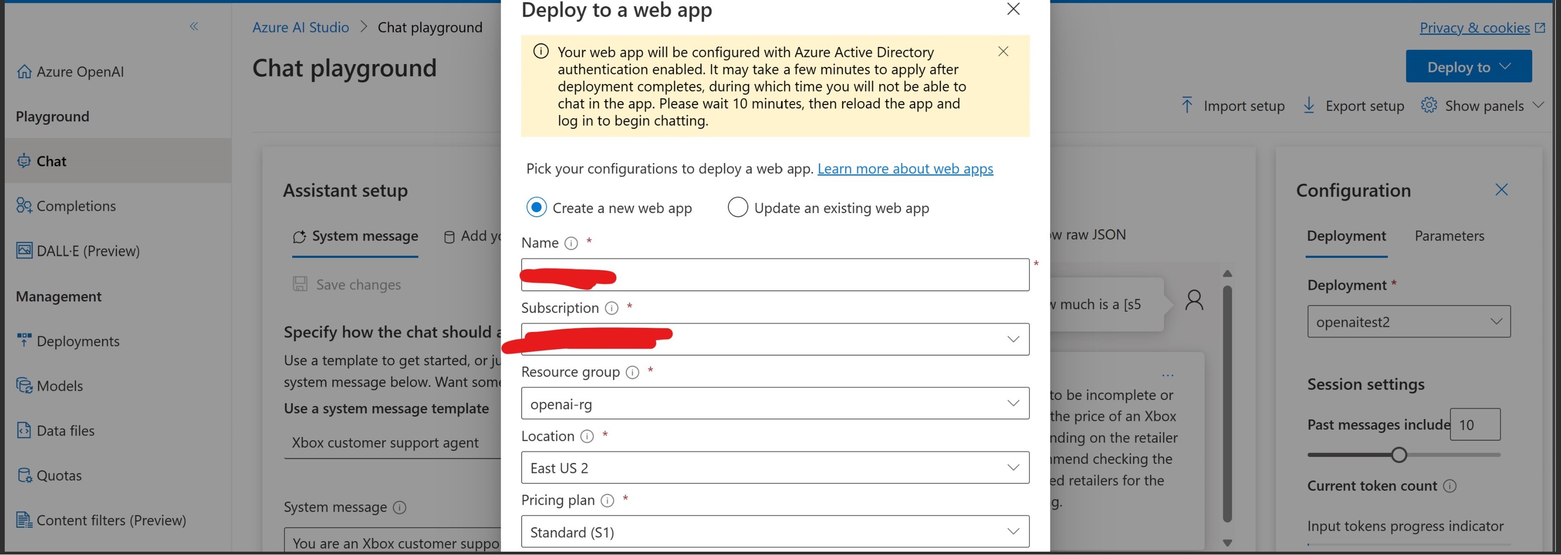
Task: Select Deployments under Management
Action: click(x=79, y=341)
